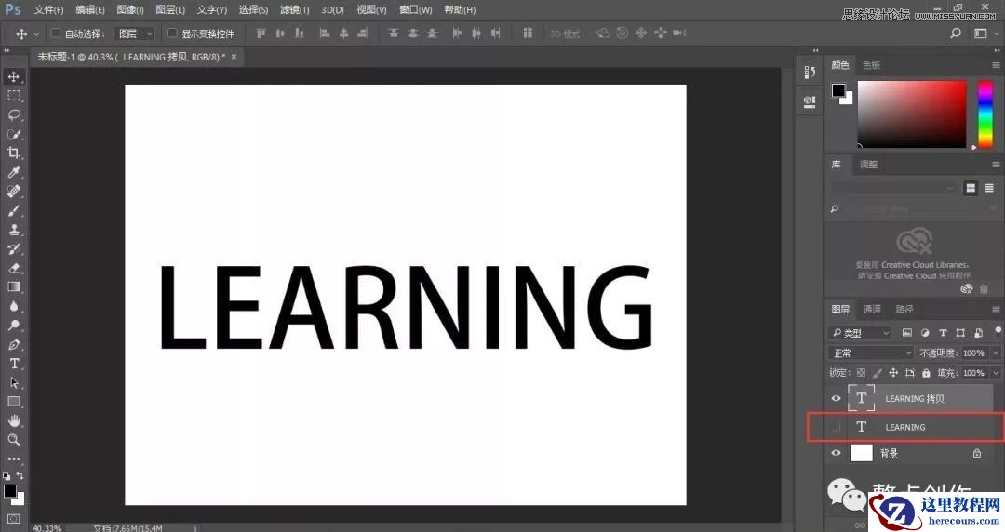1005x532 pixels.
Task: Open the Move tool preset picker arrow
Action: click(x=36, y=34)
